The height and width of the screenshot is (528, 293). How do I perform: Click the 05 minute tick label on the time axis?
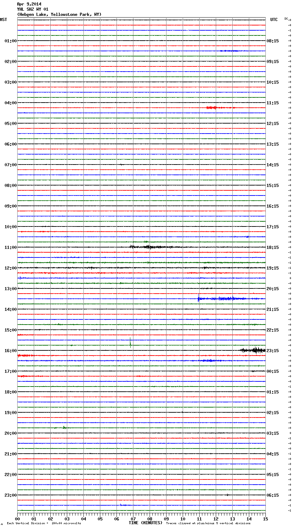click(x=100, y=519)
